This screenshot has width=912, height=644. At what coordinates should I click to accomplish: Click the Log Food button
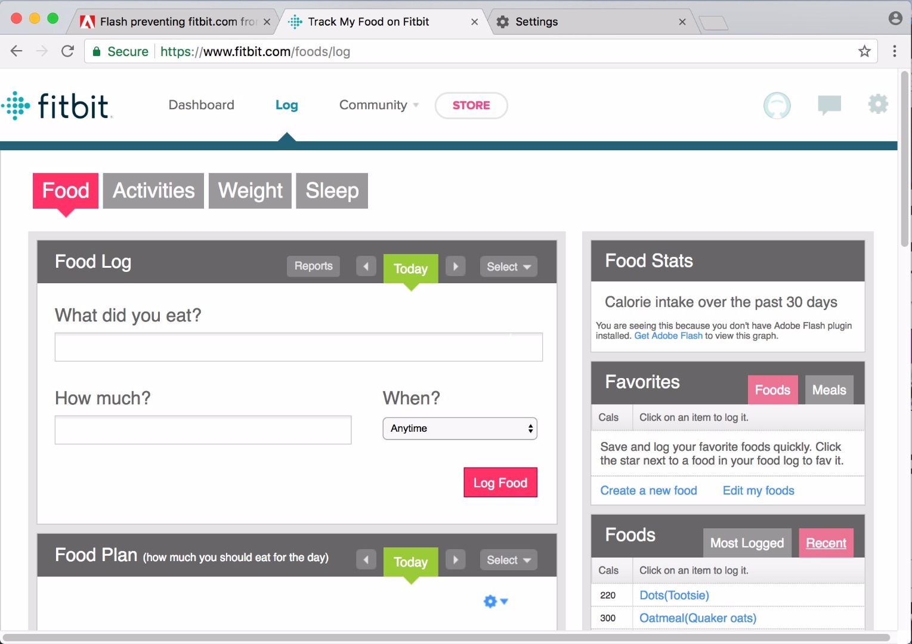pyautogui.click(x=500, y=482)
